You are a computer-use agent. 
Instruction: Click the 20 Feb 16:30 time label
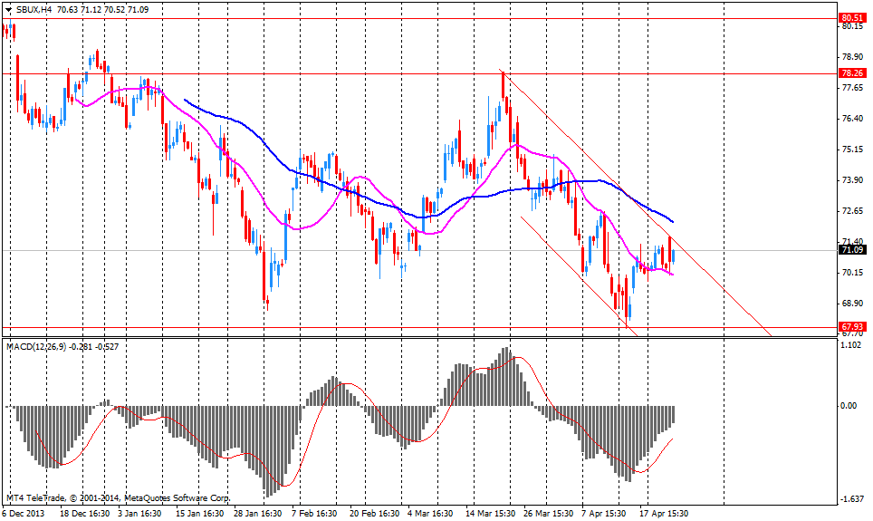[374, 513]
